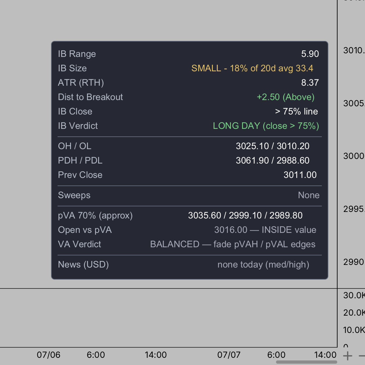Click the News (USD) label
The image size is (365, 365).
(83, 265)
